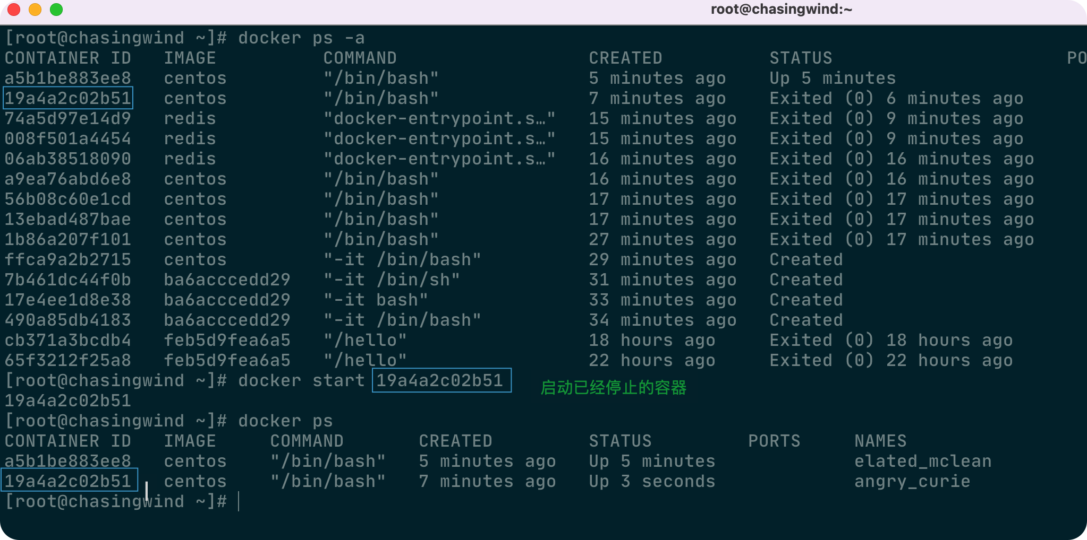The width and height of the screenshot is (1087, 540).
Task: Click the "33 minutes ago" created time
Action: click(x=663, y=300)
